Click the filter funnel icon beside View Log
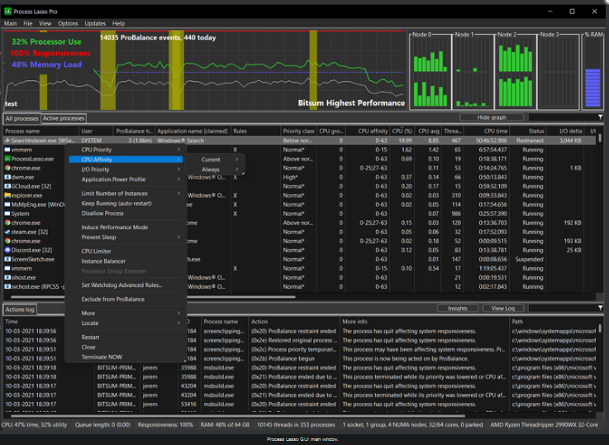Image resolution: width=609 pixels, height=445 pixels. pos(600,308)
